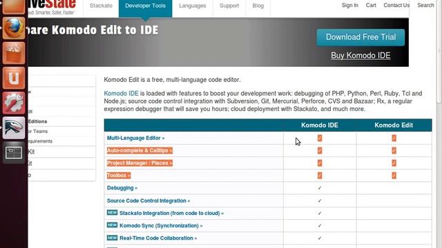Go to the Support tab
The width and height of the screenshot is (442, 248).
click(229, 6)
